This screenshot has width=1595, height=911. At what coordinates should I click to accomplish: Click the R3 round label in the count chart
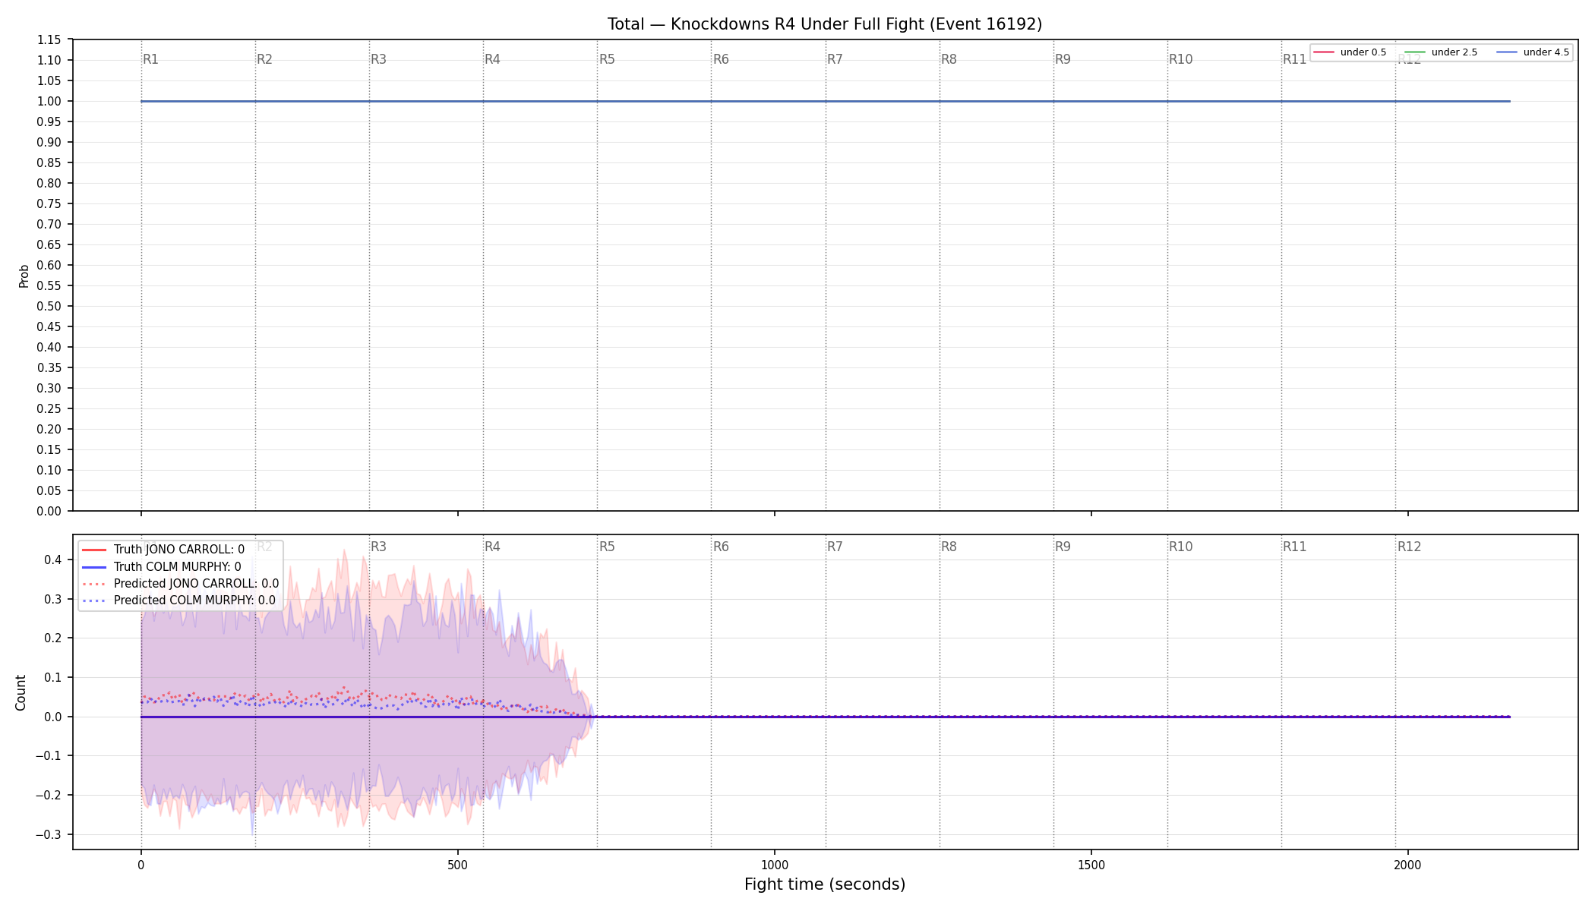(x=378, y=547)
